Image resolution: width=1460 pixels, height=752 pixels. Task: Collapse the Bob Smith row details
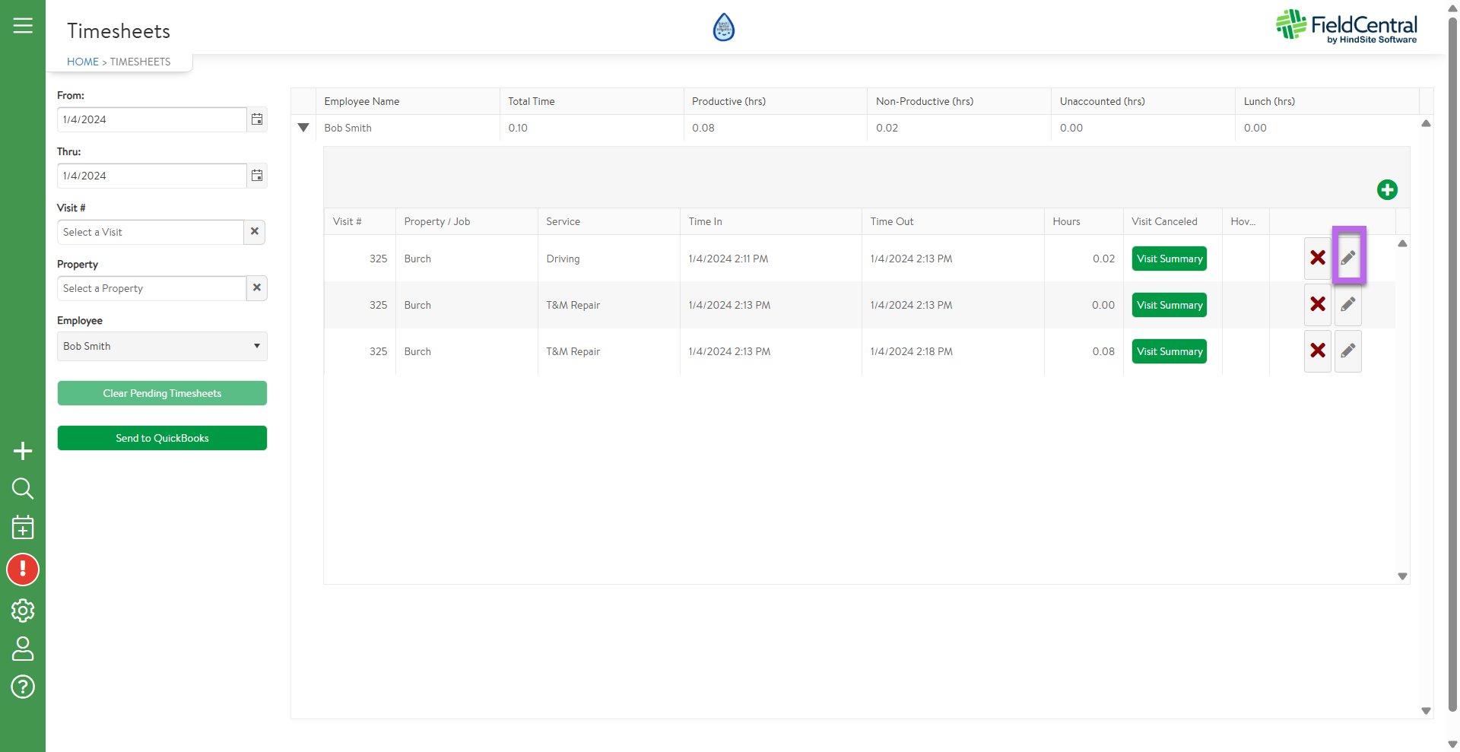click(303, 128)
